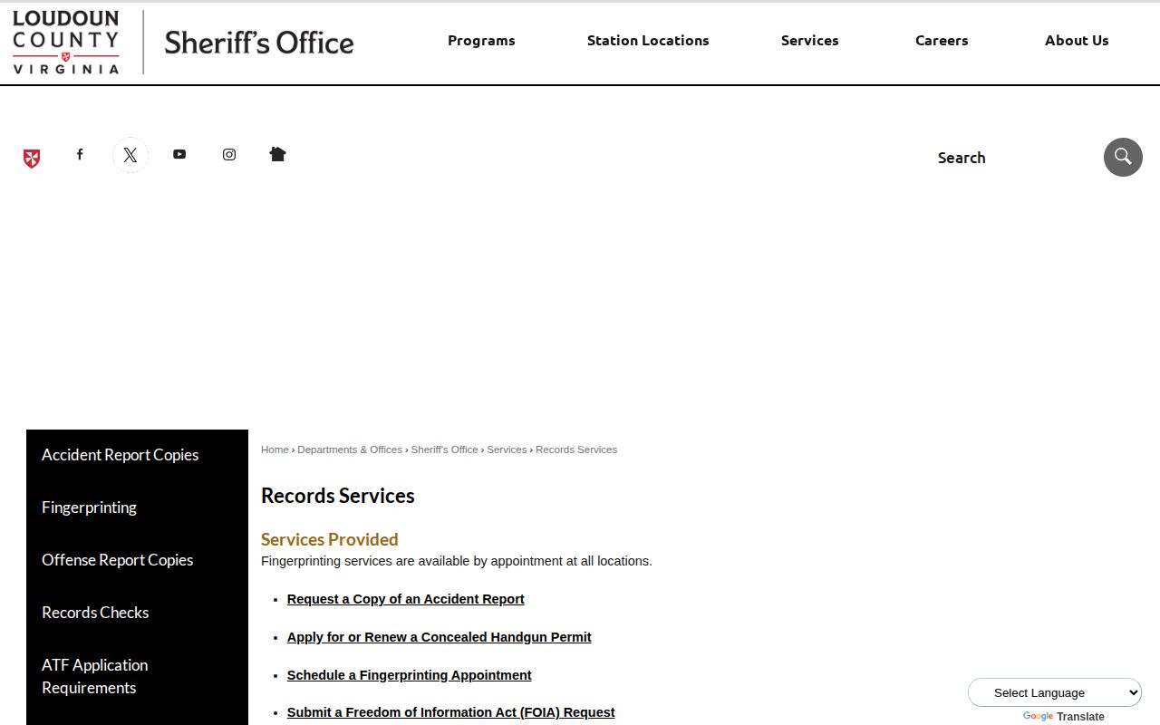This screenshot has width=1160, height=725.
Task: Open the Programs menu
Action: 481,41
